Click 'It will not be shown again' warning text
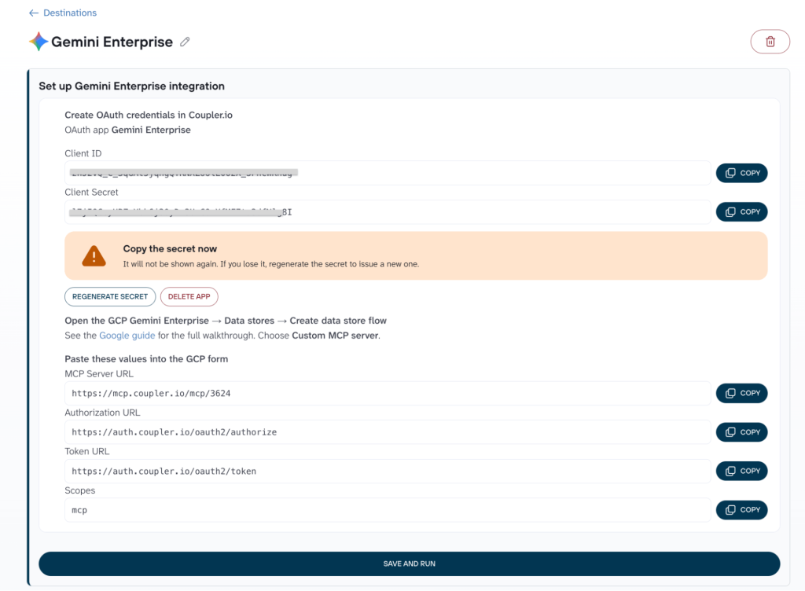This screenshot has height=591, width=805. click(270, 264)
